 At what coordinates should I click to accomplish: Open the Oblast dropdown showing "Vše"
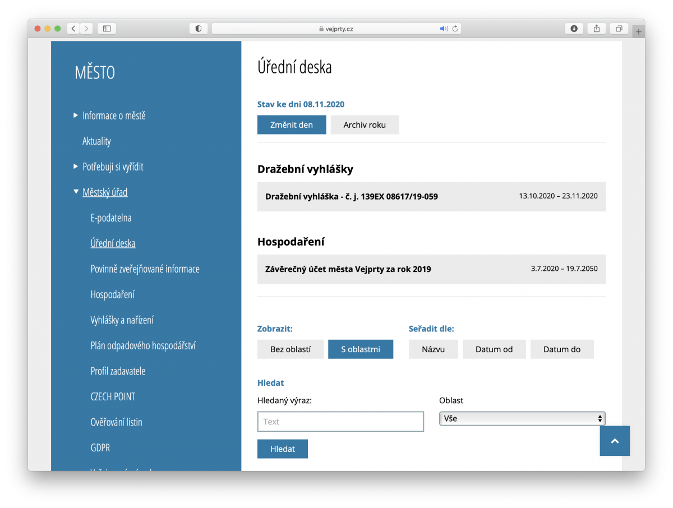pyautogui.click(x=522, y=418)
